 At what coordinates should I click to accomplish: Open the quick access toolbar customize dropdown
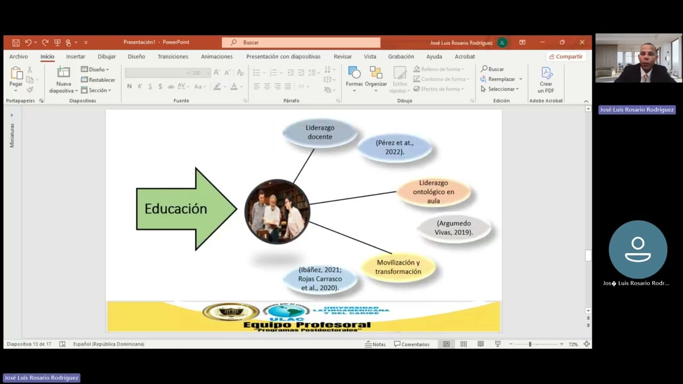(86, 43)
